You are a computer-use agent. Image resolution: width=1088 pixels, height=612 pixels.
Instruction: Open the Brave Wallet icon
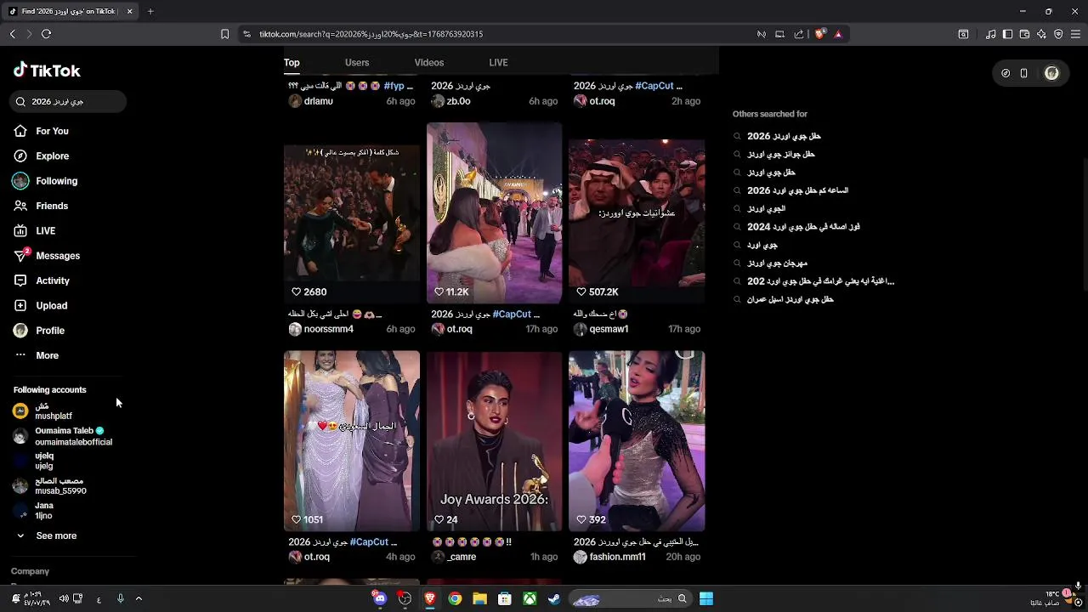coord(1024,34)
